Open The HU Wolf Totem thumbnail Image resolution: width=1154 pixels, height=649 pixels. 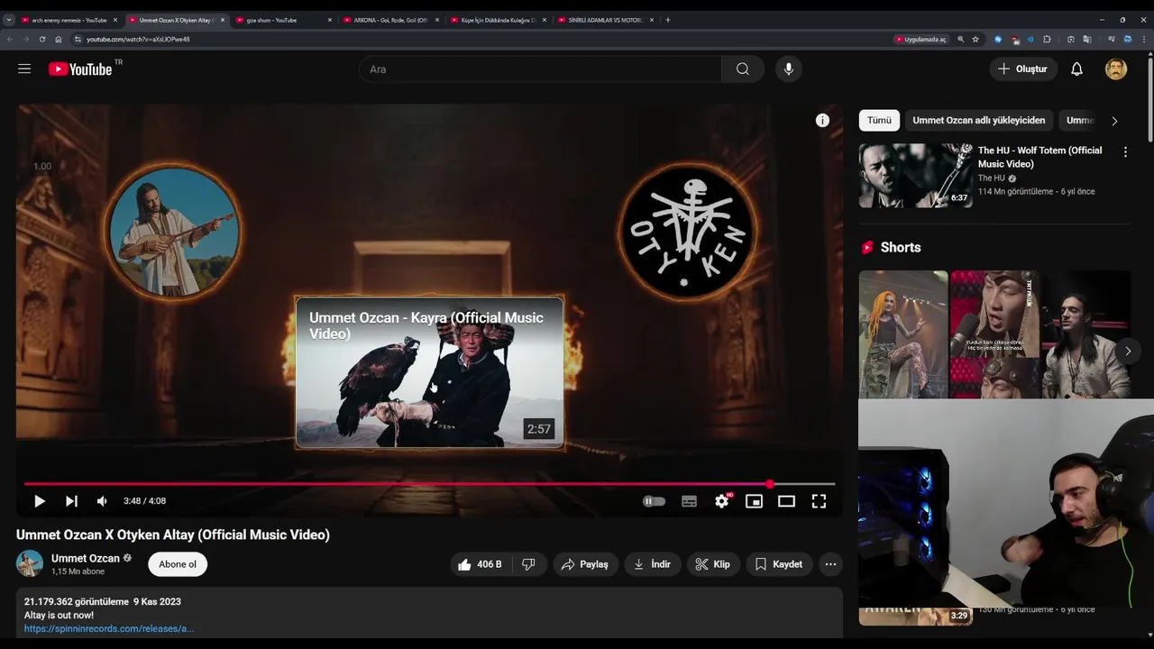[915, 176]
